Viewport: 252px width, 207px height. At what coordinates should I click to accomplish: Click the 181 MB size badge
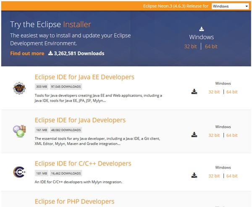42,174
